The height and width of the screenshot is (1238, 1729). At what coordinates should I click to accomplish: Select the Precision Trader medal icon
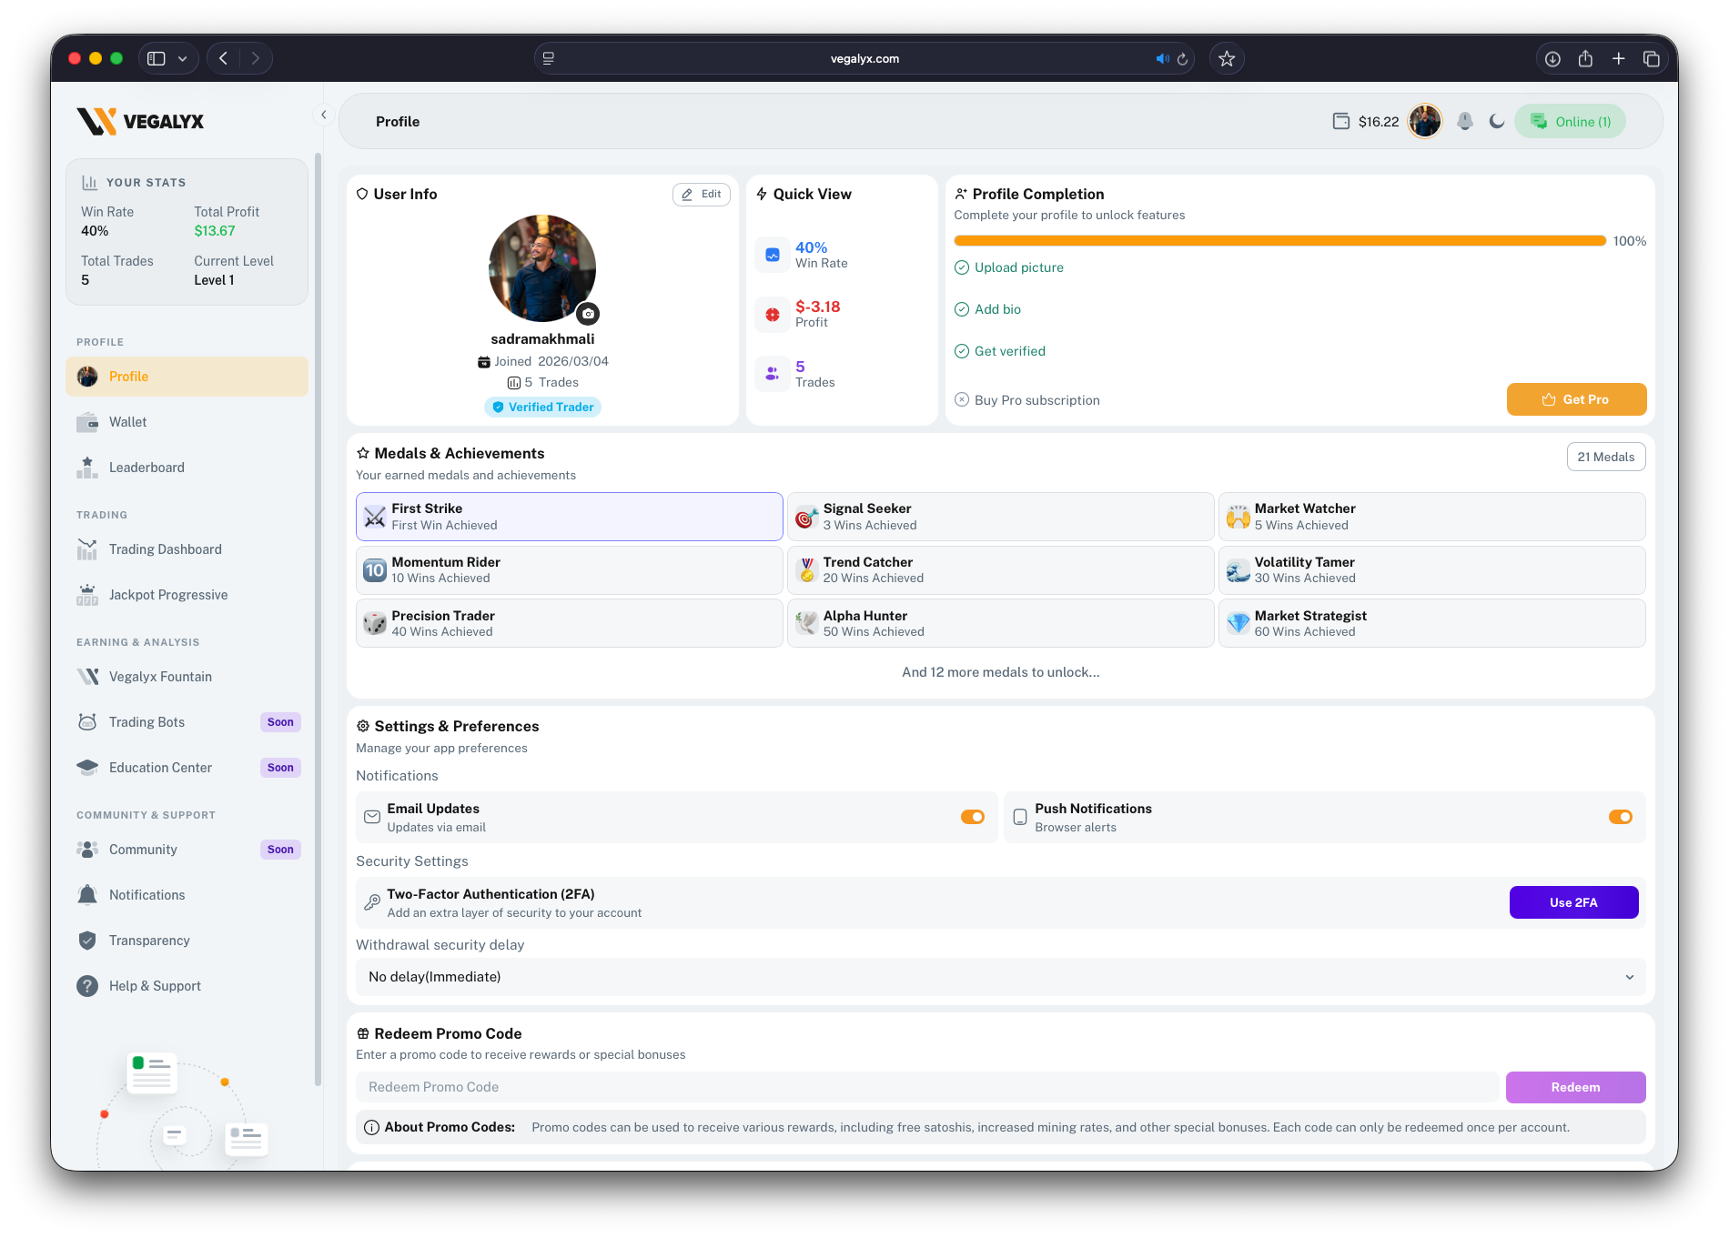coord(375,623)
